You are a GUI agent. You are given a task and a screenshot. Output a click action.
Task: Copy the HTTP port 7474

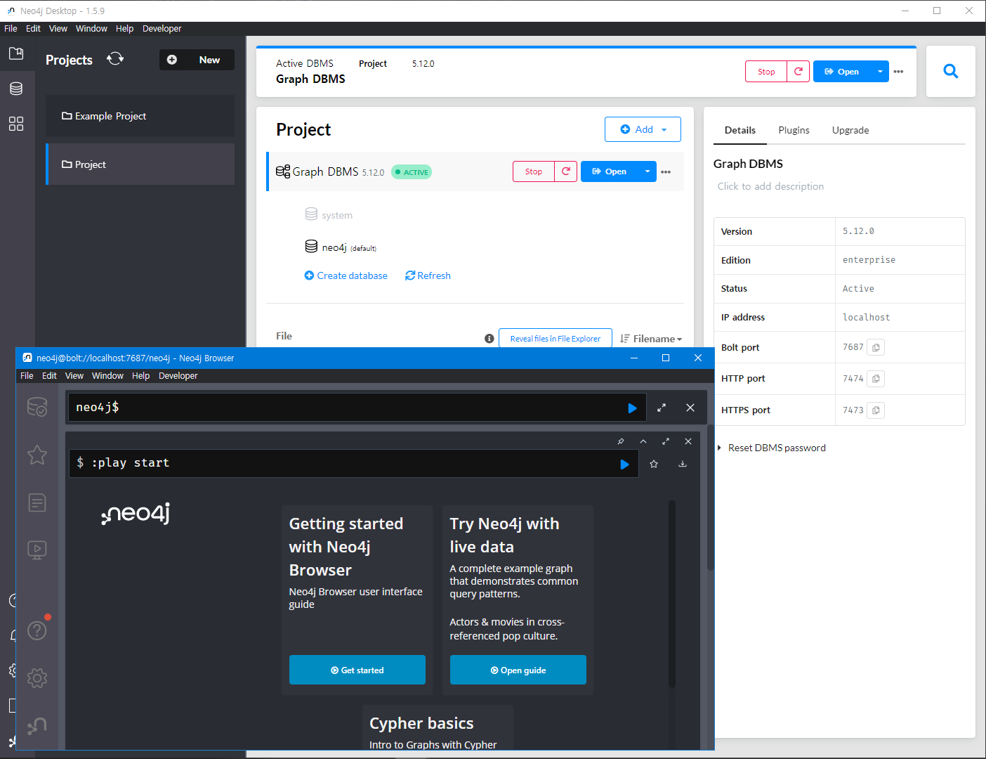(876, 379)
